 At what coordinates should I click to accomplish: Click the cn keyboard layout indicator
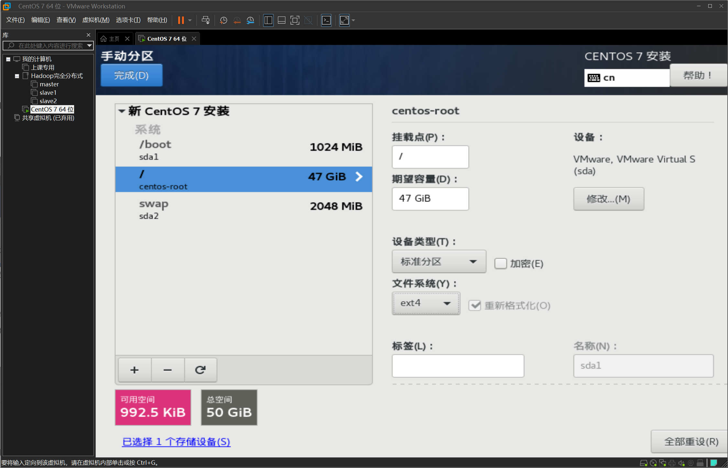(x=627, y=78)
